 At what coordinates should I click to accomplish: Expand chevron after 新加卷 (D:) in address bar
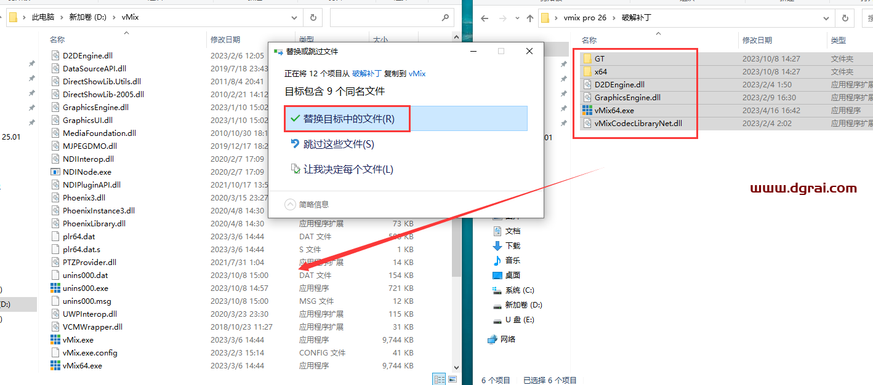114,17
